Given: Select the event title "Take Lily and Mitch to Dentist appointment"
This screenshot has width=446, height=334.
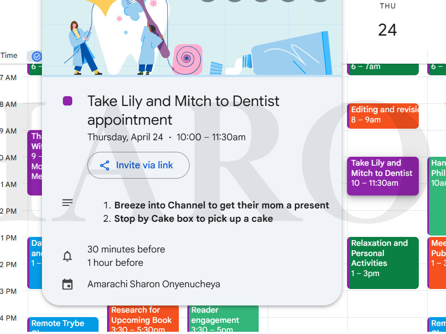Looking at the screenshot, I should (x=183, y=110).
